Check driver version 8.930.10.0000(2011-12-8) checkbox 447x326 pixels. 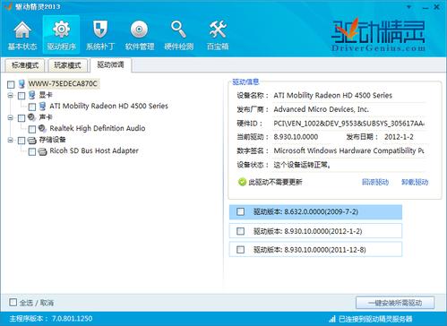tap(240, 250)
